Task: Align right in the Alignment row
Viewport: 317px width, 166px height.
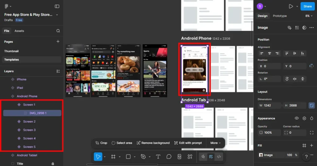Action: tap(277, 53)
